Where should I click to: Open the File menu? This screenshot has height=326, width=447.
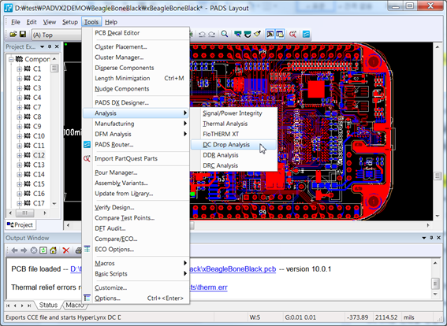pyautogui.click(x=16, y=22)
